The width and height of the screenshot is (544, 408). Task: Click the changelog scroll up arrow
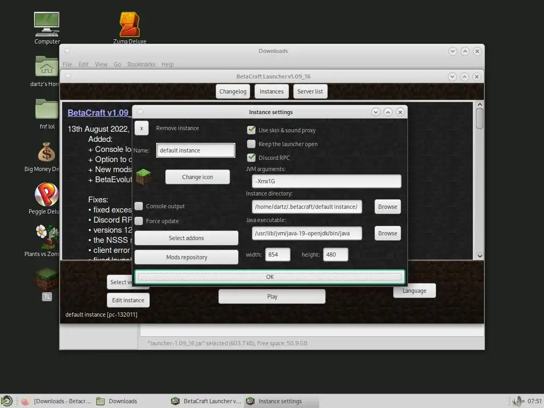pyautogui.click(x=480, y=105)
